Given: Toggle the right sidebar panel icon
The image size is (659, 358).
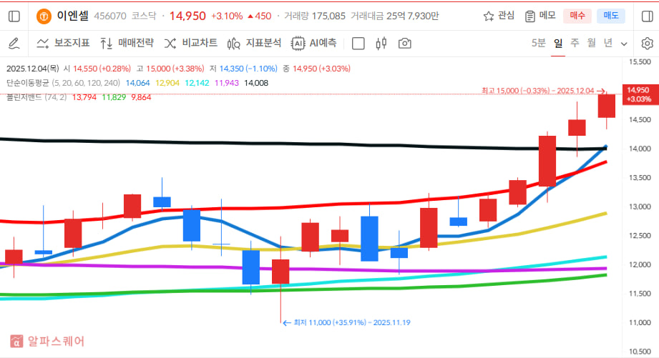Looking at the screenshot, I should point(645,16).
